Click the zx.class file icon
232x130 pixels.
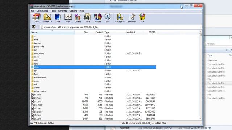tap(32, 101)
